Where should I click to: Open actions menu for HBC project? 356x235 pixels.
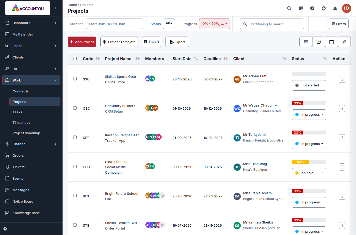pyautogui.click(x=342, y=167)
